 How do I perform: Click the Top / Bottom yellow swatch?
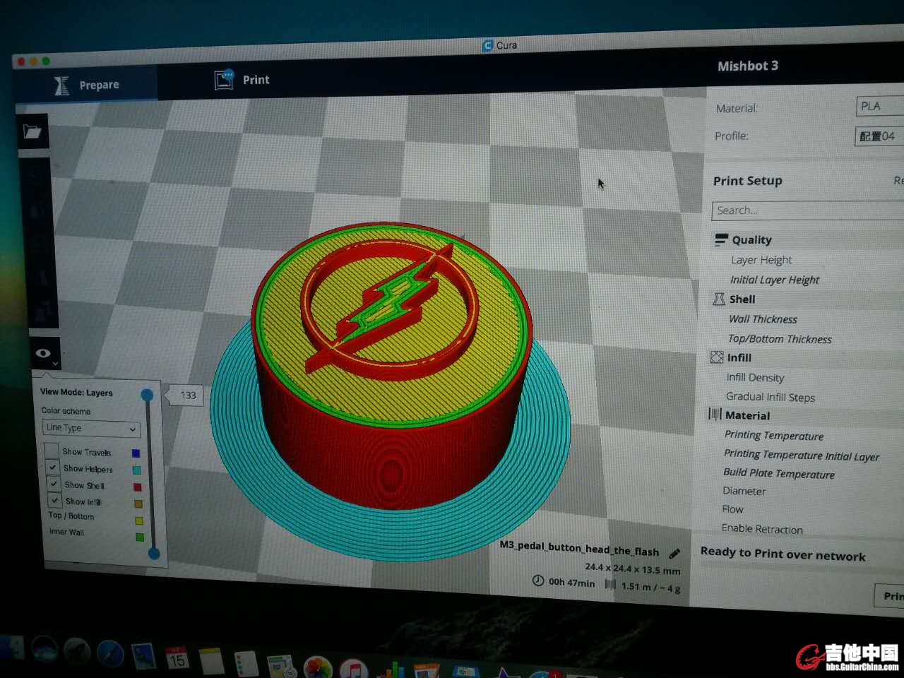[x=138, y=521]
